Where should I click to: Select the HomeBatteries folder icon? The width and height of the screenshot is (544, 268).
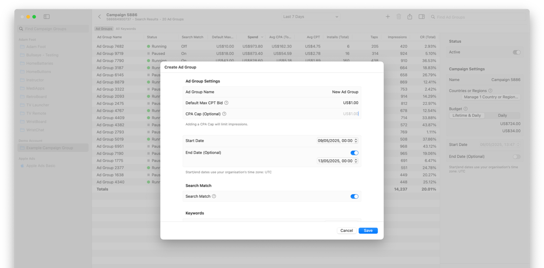(22, 63)
